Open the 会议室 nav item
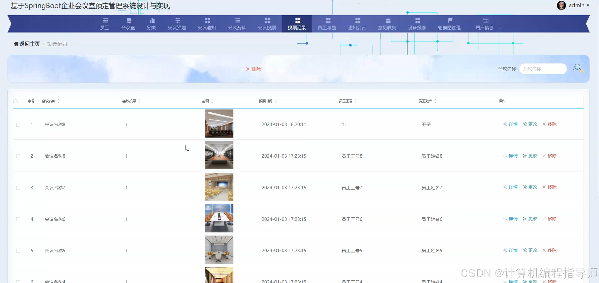 click(x=128, y=24)
